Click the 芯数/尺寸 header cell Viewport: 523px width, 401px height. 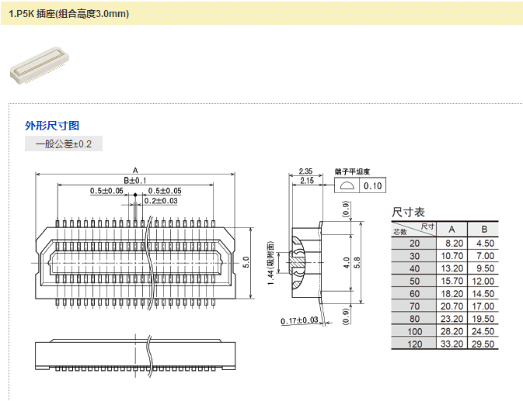(413, 229)
